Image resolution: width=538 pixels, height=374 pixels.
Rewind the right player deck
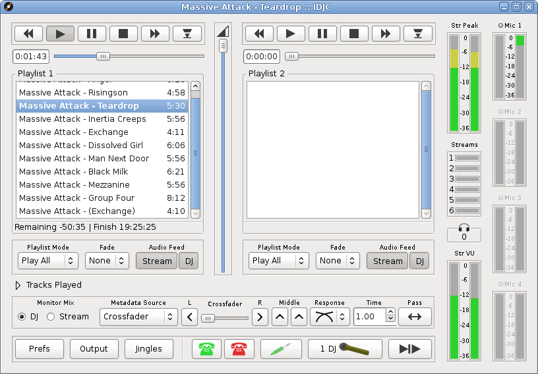coord(259,34)
